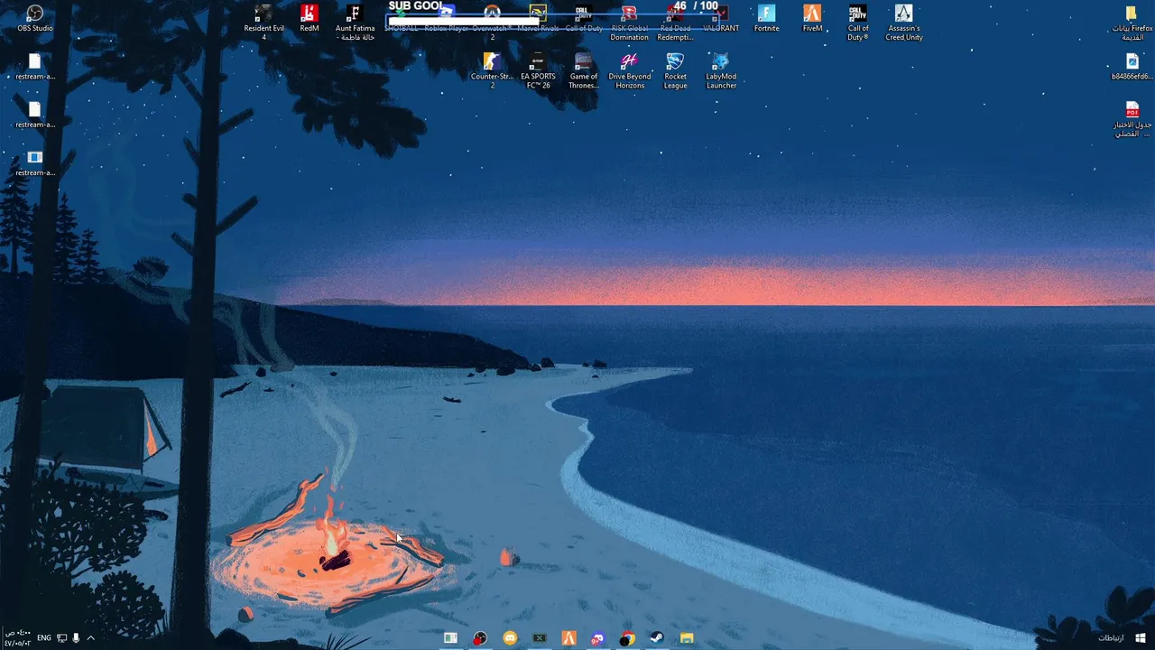Screen dimensions: 1155x650
Task: Open the Drive Beyond Horizons shortcut
Action: (630, 70)
